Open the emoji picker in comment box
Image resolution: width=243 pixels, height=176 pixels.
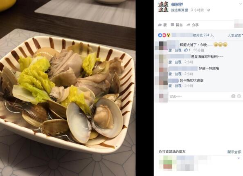click(239, 96)
